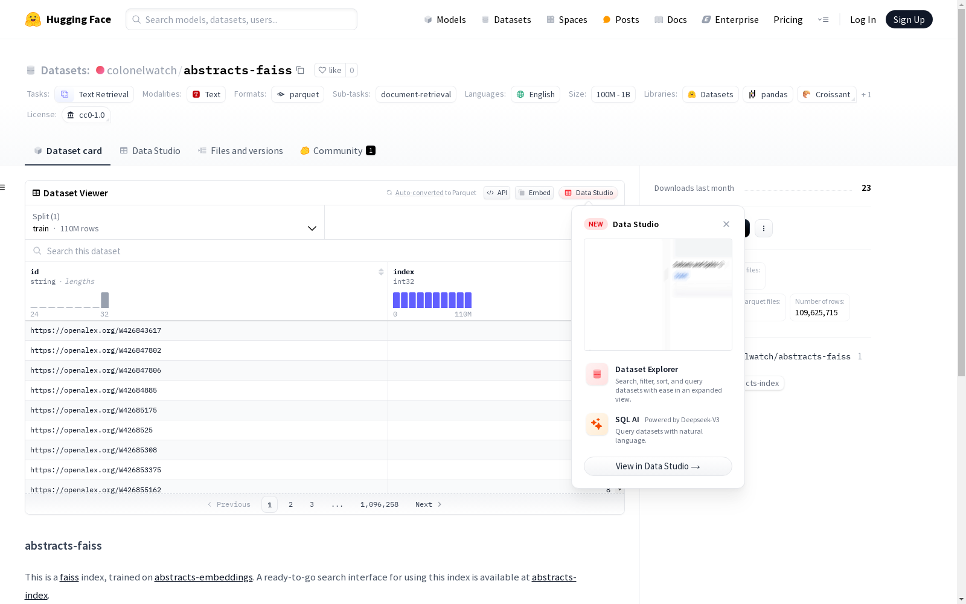This screenshot has height=604, width=966.
Task: Focus the main search models field
Action: (241, 19)
